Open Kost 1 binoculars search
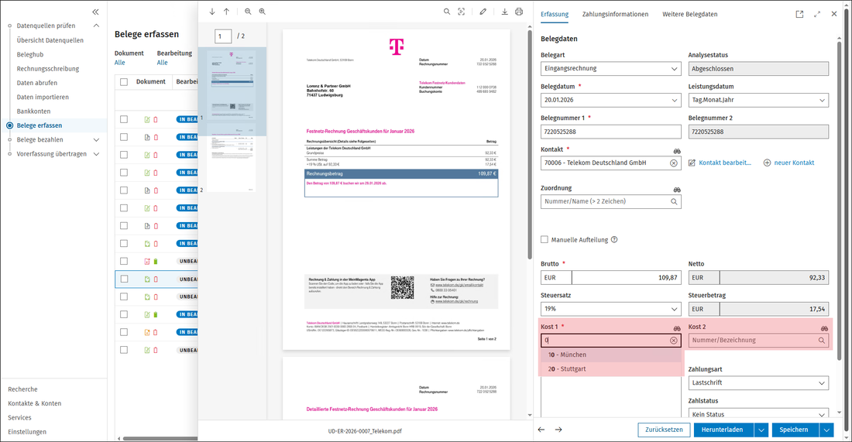 pyautogui.click(x=676, y=328)
